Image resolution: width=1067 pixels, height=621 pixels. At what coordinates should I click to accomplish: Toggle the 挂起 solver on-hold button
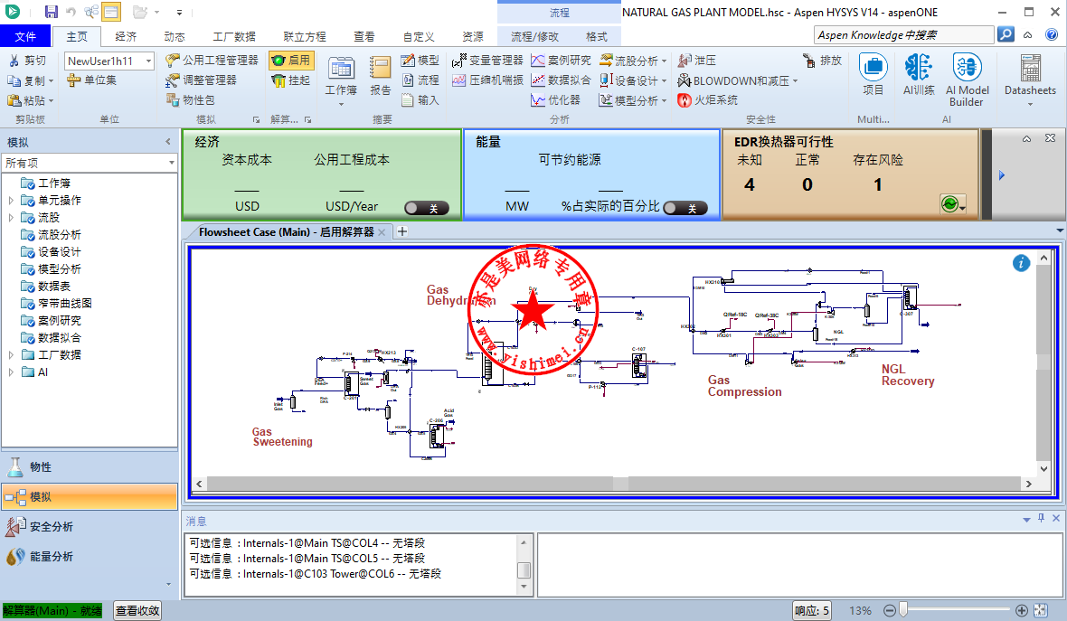[290, 80]
